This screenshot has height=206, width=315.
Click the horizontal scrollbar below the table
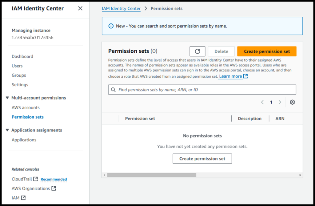click(150, 175)
